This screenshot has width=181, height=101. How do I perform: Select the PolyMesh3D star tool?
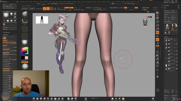coord(165,33)
